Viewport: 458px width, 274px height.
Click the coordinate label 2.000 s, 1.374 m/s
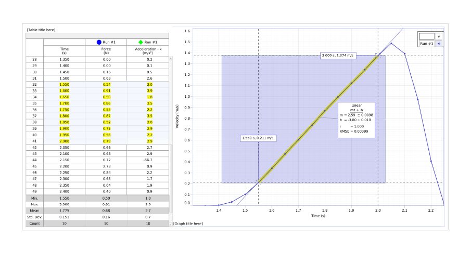click(338, 56)
